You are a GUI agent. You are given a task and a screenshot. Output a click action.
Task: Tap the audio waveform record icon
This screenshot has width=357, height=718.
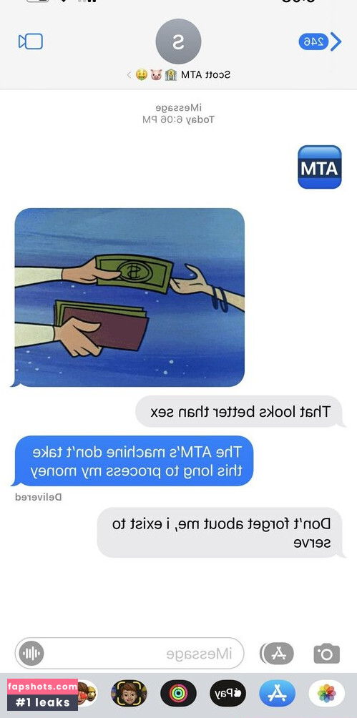31,654
